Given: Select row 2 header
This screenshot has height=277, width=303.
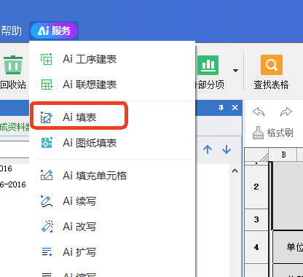Looking at the screenshot, I should 256,187.
